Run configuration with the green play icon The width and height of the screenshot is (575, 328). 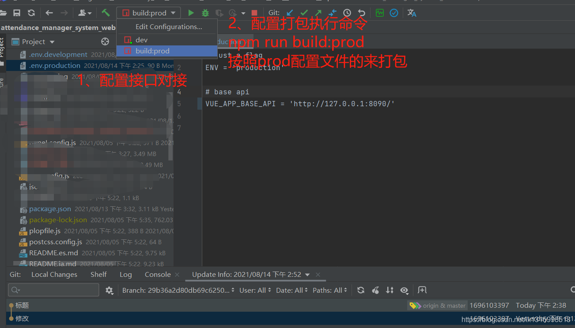pyautogui.click(x=191, y=13)
